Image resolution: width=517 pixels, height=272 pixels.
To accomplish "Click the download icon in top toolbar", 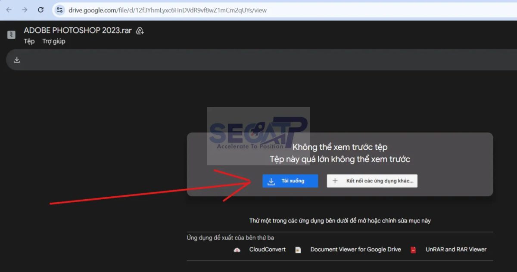I will 17,60.
